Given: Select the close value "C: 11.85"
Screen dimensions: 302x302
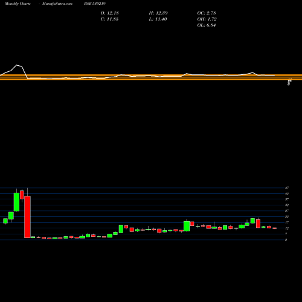Looking at the screenshot, I should (109, 19).
